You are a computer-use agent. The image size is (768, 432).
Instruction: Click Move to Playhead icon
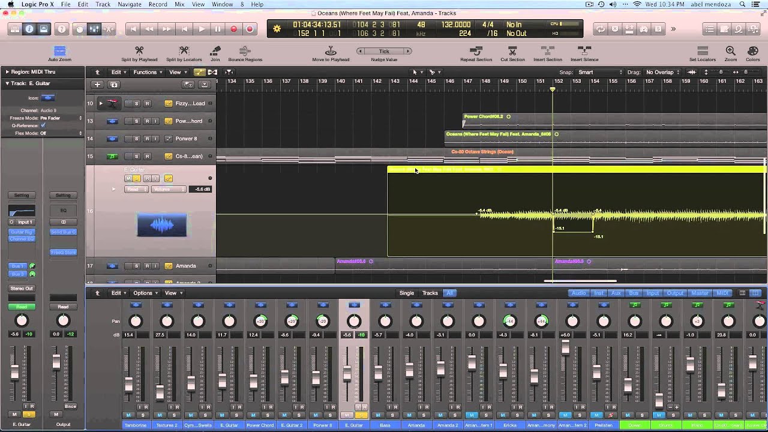pyautogui.click(x=331, y=51)
